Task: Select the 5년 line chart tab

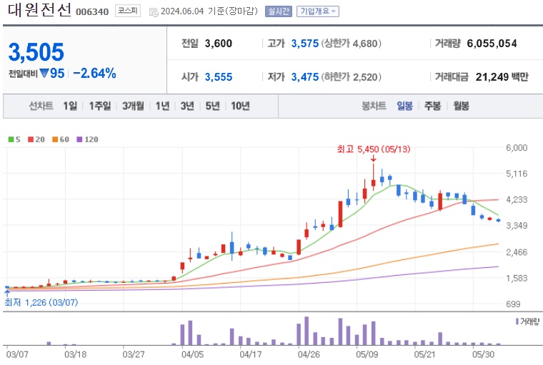Action: [x=212, y=106]
